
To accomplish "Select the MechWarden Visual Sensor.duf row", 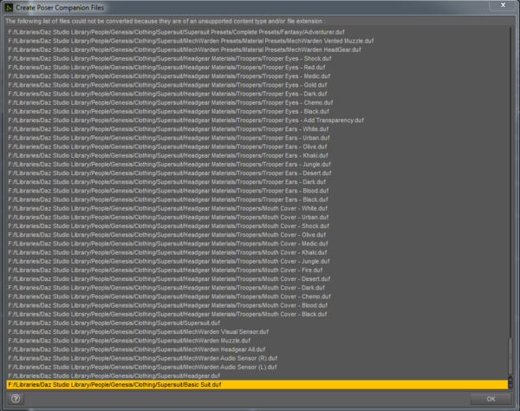I will pos(257,332).
